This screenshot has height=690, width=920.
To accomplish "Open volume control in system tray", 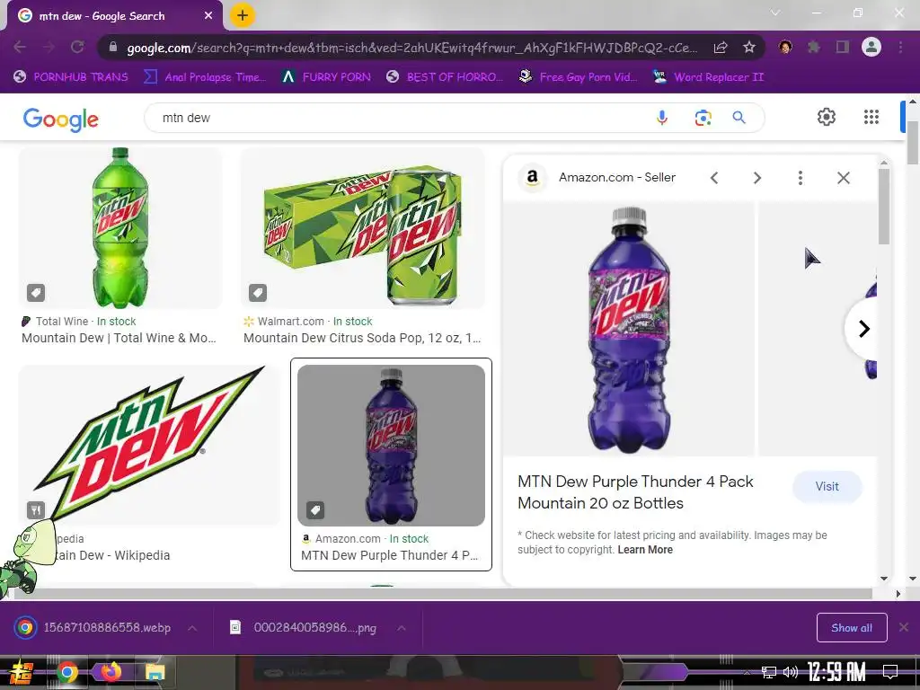I will point(791,672).
